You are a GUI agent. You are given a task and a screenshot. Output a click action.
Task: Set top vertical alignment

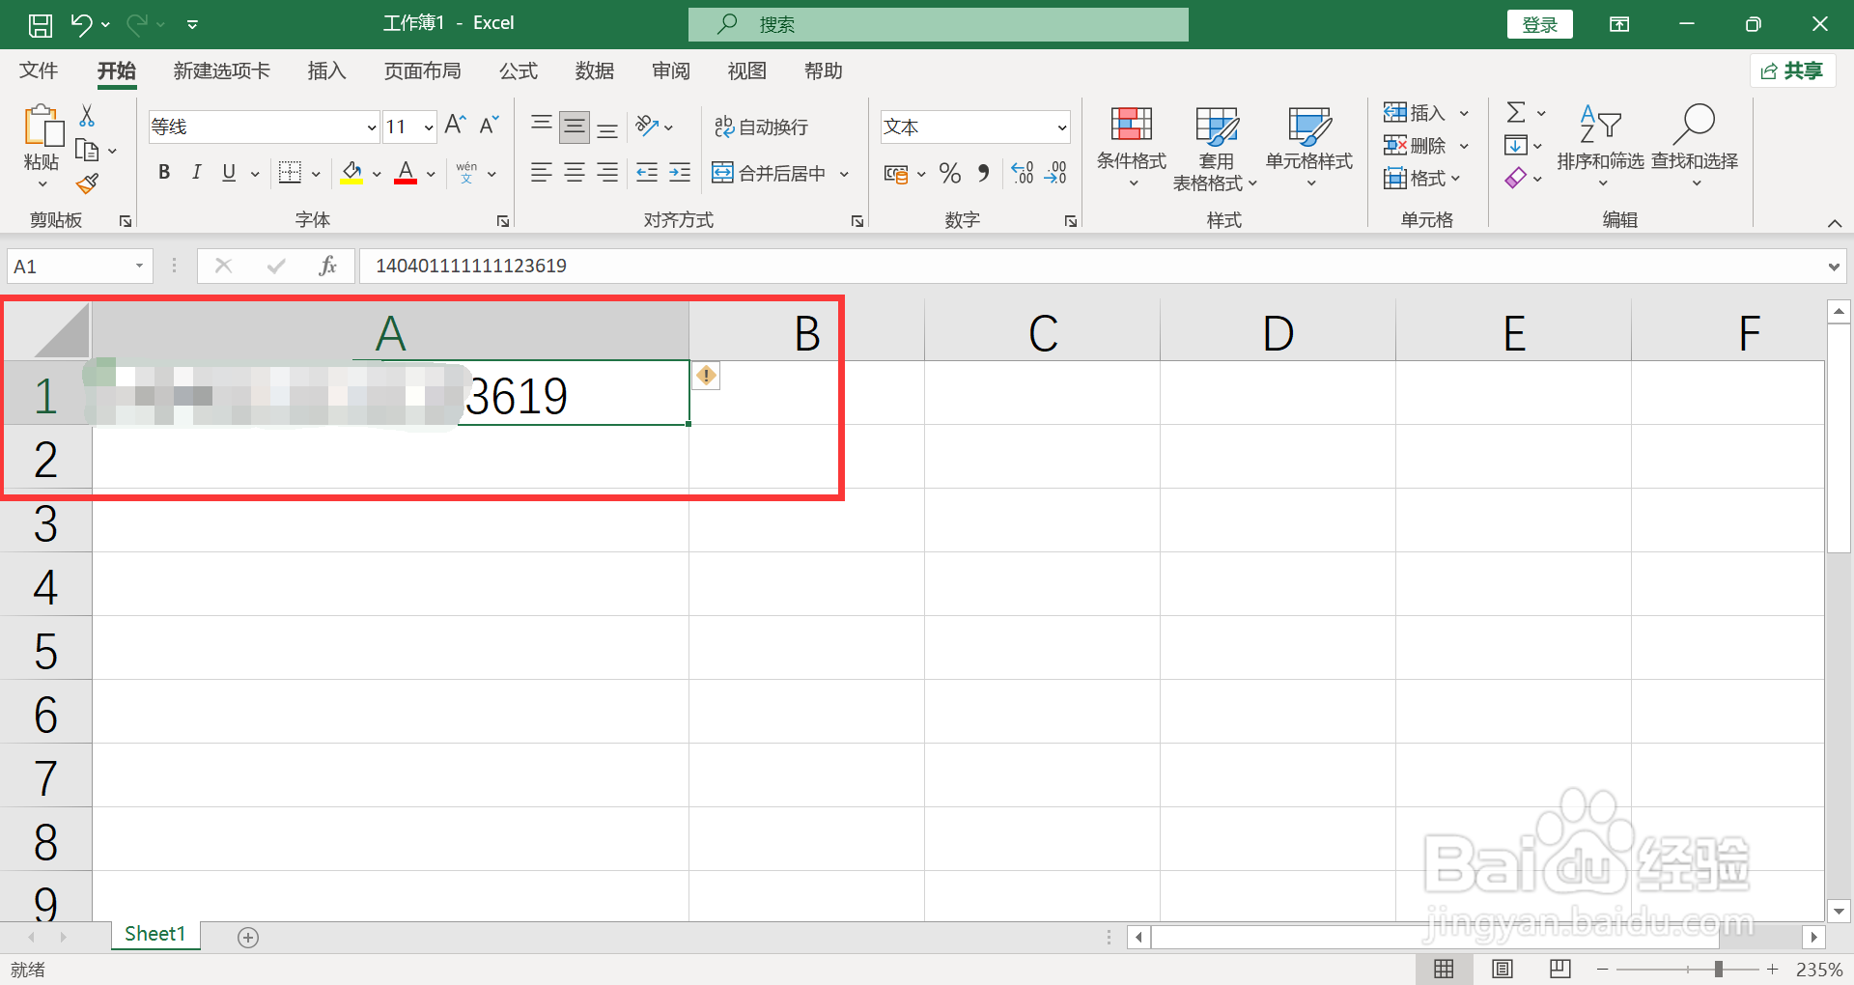[542, 126]
